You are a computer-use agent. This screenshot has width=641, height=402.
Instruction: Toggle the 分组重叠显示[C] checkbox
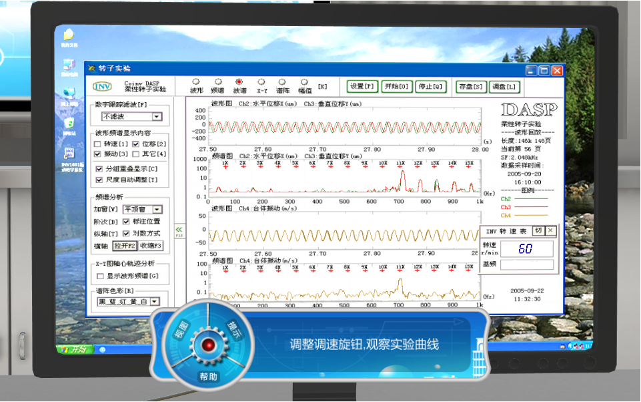pos(99,169)
